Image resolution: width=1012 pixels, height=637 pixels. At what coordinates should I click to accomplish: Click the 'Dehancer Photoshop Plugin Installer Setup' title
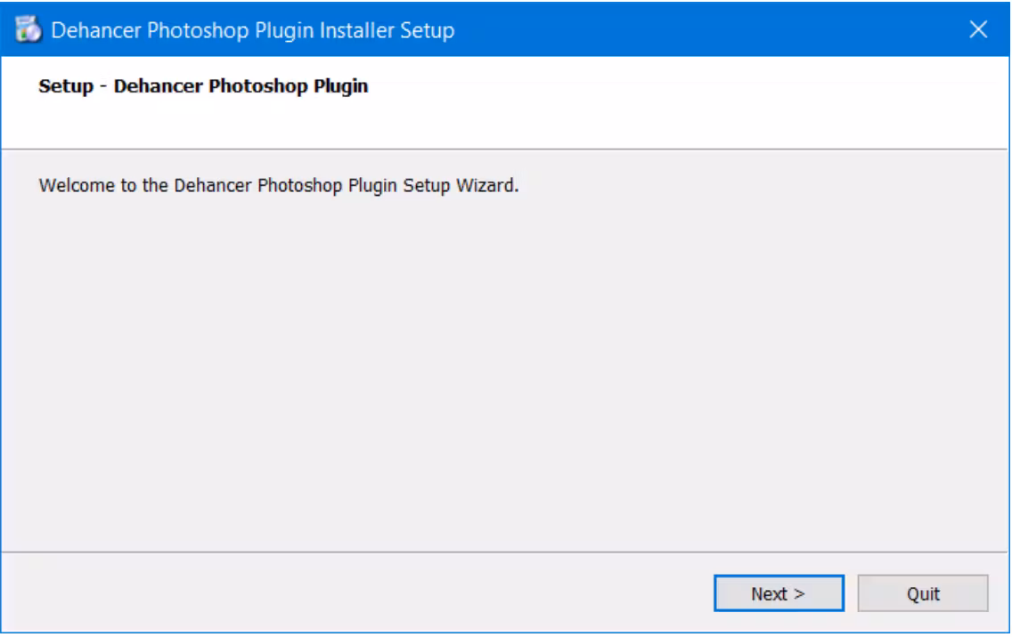click(x=252, y=30)
